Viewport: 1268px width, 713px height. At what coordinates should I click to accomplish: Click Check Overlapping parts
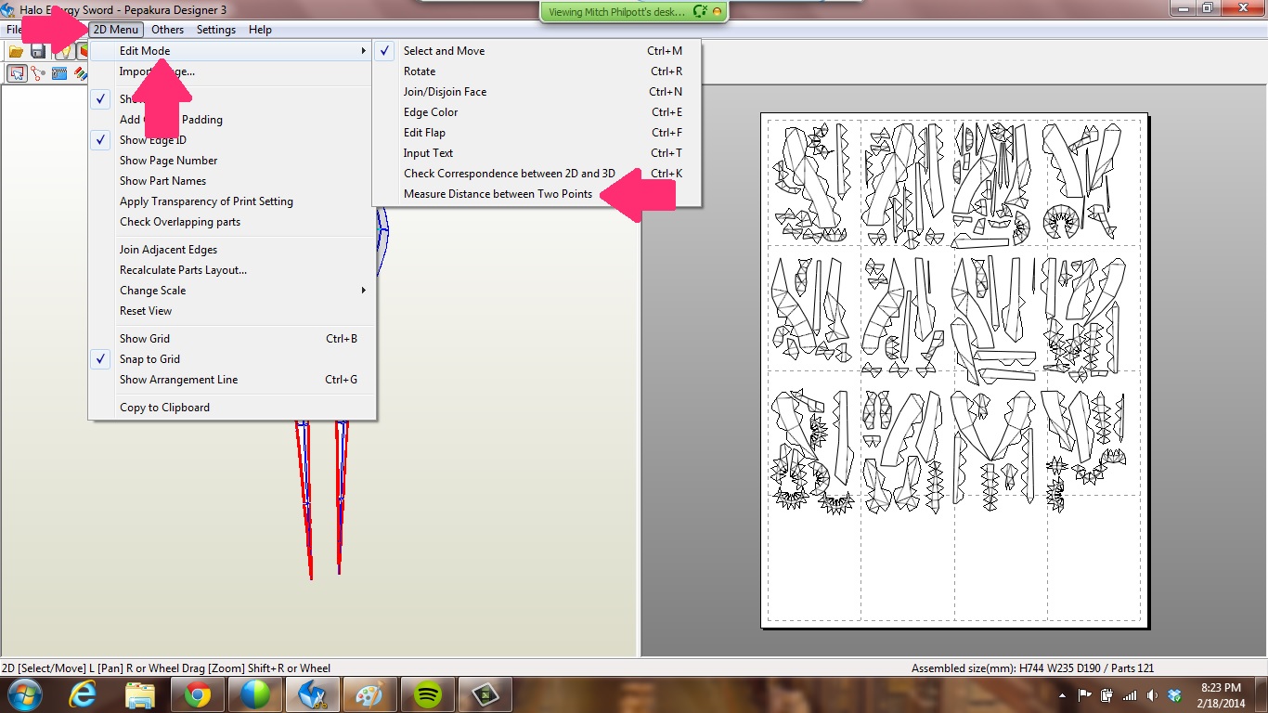click(232, 222)
